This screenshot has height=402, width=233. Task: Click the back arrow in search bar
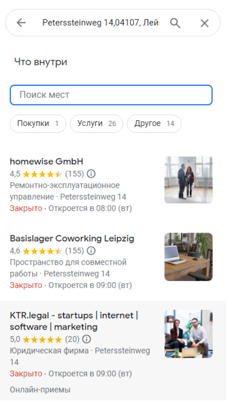coord(21,23)
